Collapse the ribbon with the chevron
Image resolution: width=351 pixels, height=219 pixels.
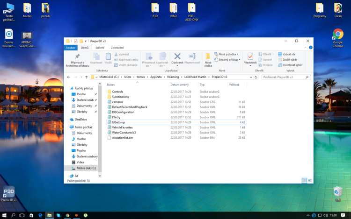tap(305, 48)
